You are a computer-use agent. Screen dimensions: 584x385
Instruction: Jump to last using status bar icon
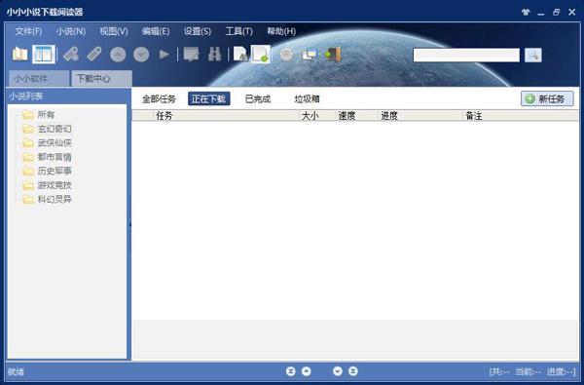353,371
